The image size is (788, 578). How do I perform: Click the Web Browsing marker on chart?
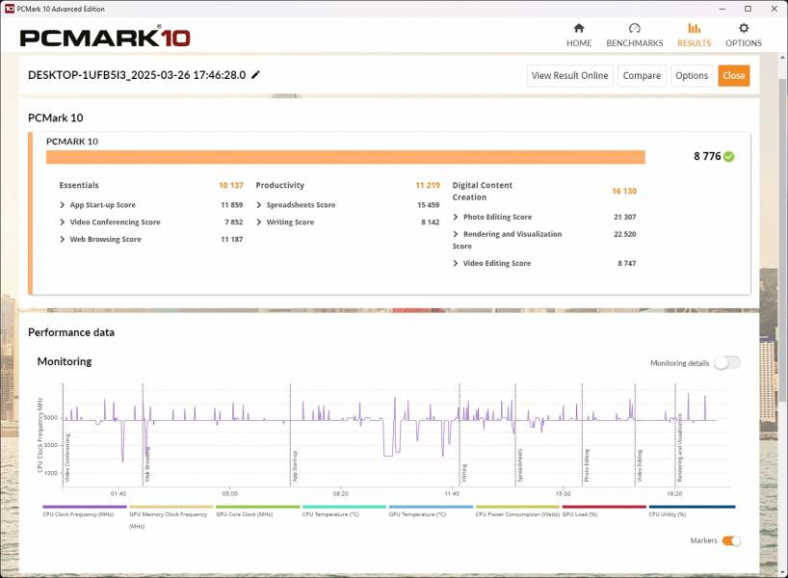coord(147,465)
